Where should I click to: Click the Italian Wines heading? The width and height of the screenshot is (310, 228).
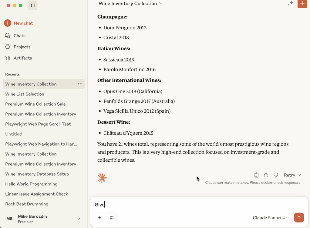click(x=114, y=48)
